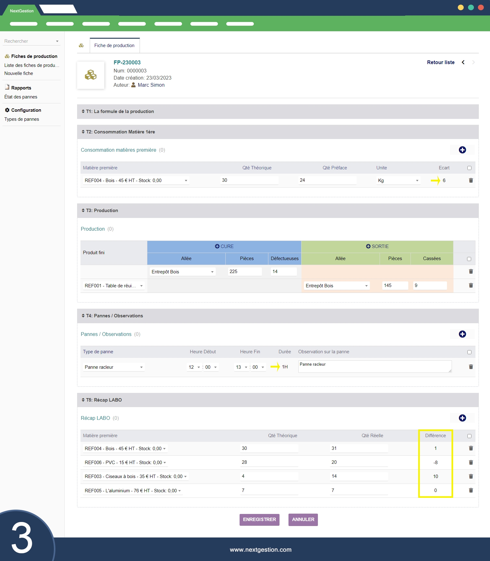Open the Fiche de production tab
Screen dimensions: 490x561
(114, 46)
